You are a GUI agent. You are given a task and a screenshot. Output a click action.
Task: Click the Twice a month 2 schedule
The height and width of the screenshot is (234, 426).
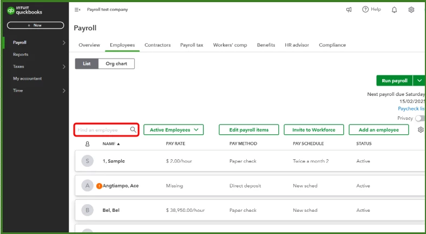coord(311,161)
